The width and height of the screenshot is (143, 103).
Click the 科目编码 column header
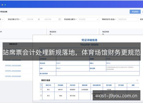60,85
